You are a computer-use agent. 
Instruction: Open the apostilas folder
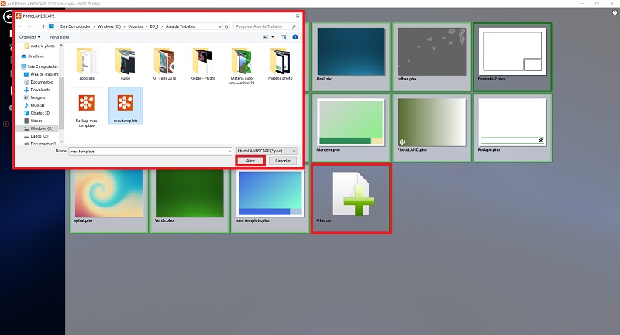87,64
